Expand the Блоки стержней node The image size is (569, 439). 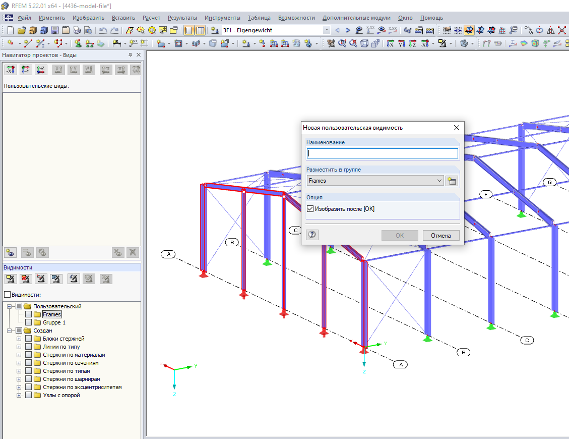pos(19,339)
